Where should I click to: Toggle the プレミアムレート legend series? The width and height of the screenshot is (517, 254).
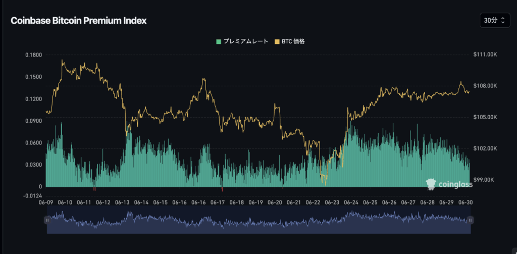pyautogui.click(x=242, y=41)
